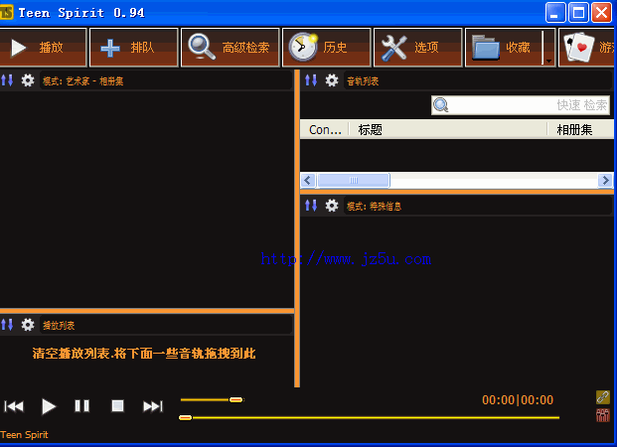Click the volume slider handle
The height and width of the screenshot is (447, 617).
[x=236, y=399]
